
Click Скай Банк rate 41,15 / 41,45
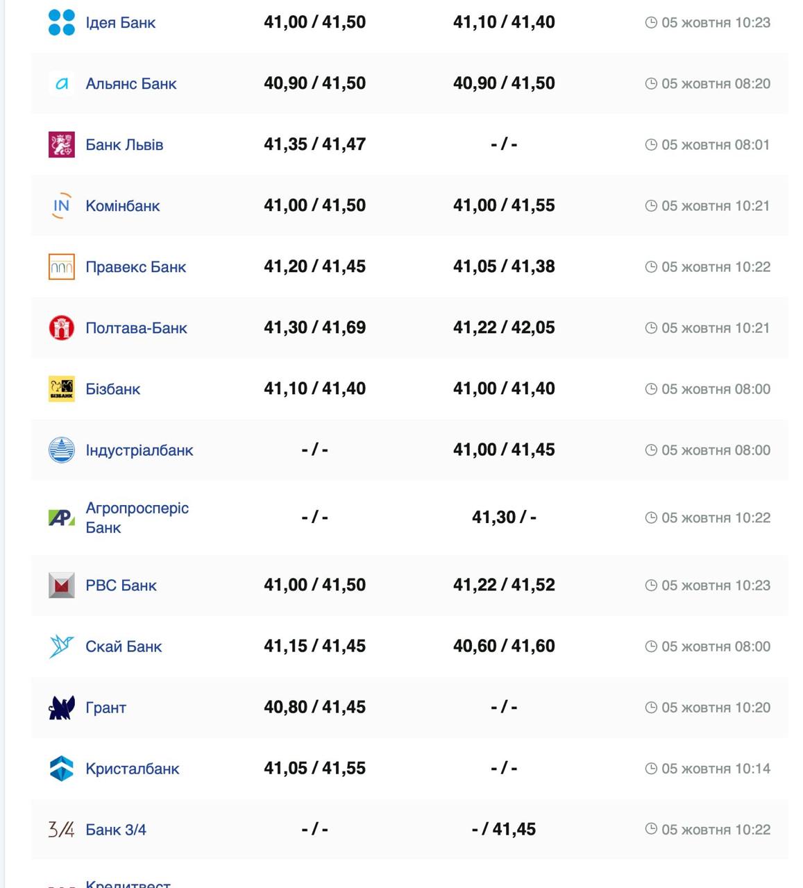point(314,647)
